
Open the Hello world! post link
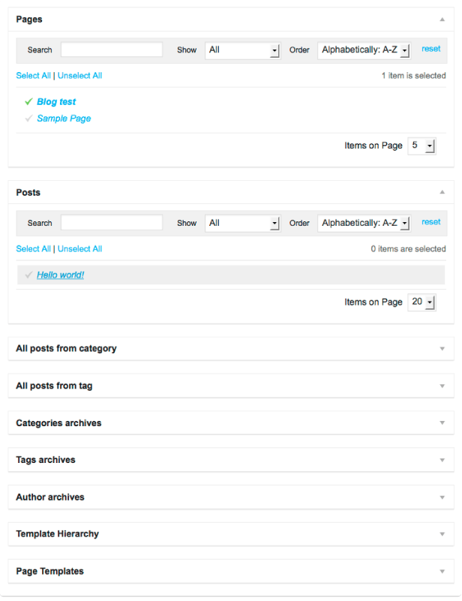[x=60, y=275]
